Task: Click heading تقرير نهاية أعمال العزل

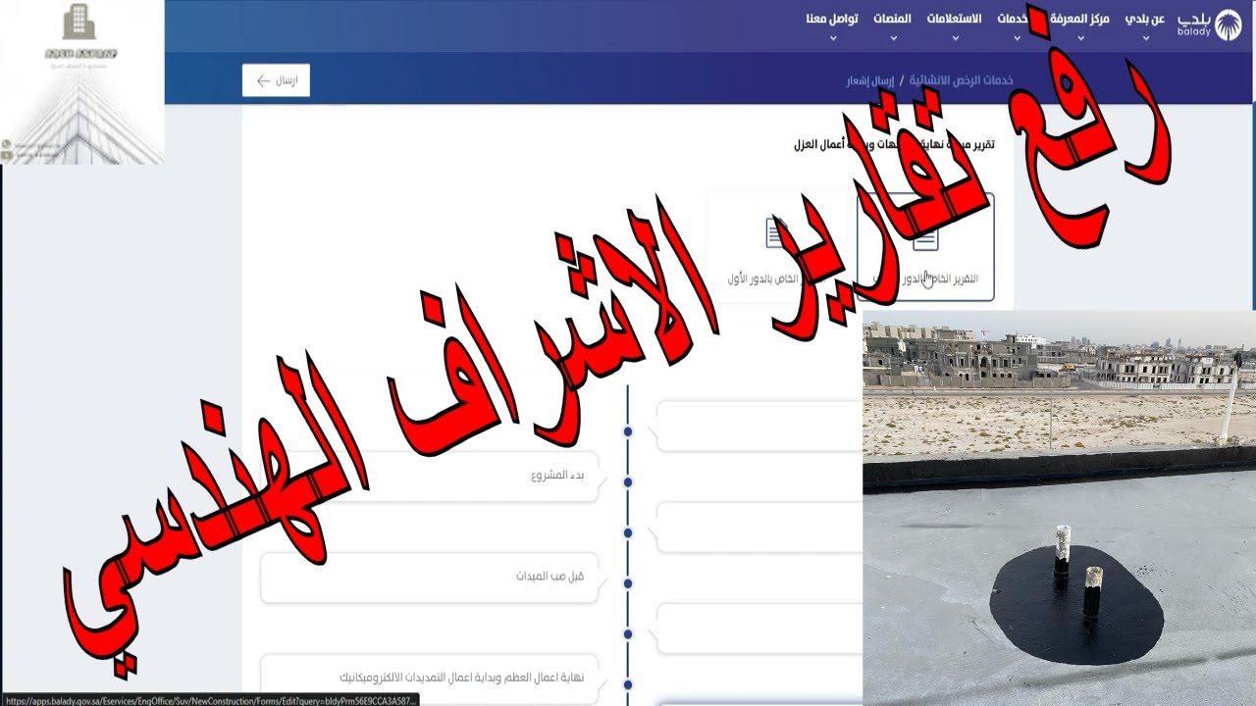Action: (x=894, y=145)
